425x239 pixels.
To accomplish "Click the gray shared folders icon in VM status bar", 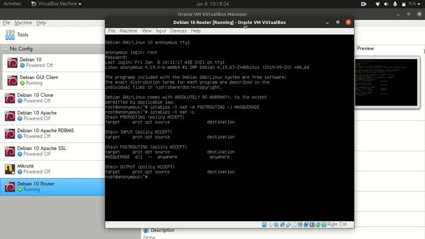I will pyautogui.click(x=294, y=224).
